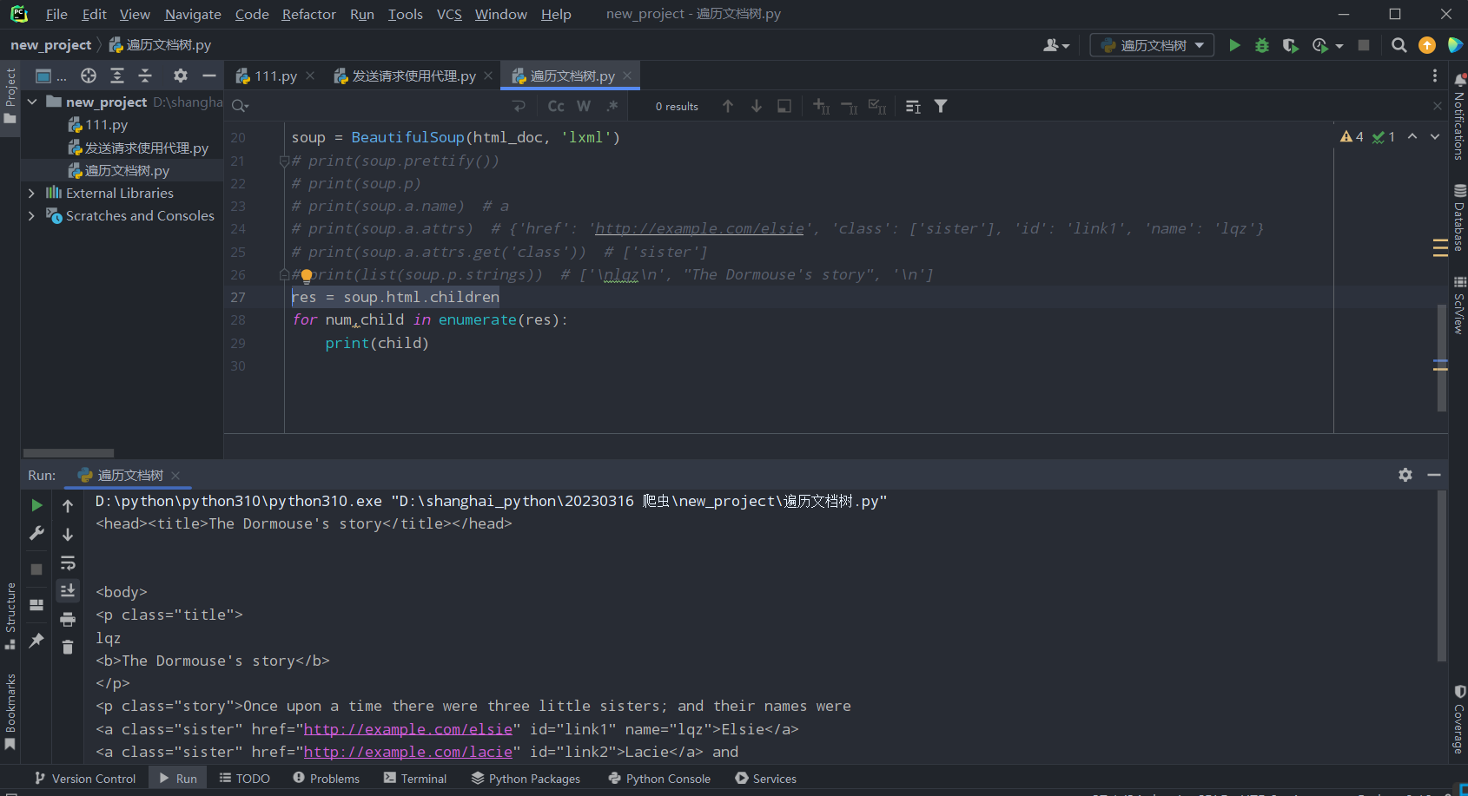
Task: Open the Terminal tool window
Action: [x=415, y=779]
